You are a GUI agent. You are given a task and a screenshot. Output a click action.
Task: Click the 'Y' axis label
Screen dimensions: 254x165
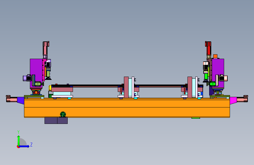click(18, 132)
